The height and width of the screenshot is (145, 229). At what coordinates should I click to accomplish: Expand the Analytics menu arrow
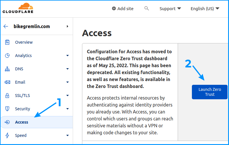(68, 56)
